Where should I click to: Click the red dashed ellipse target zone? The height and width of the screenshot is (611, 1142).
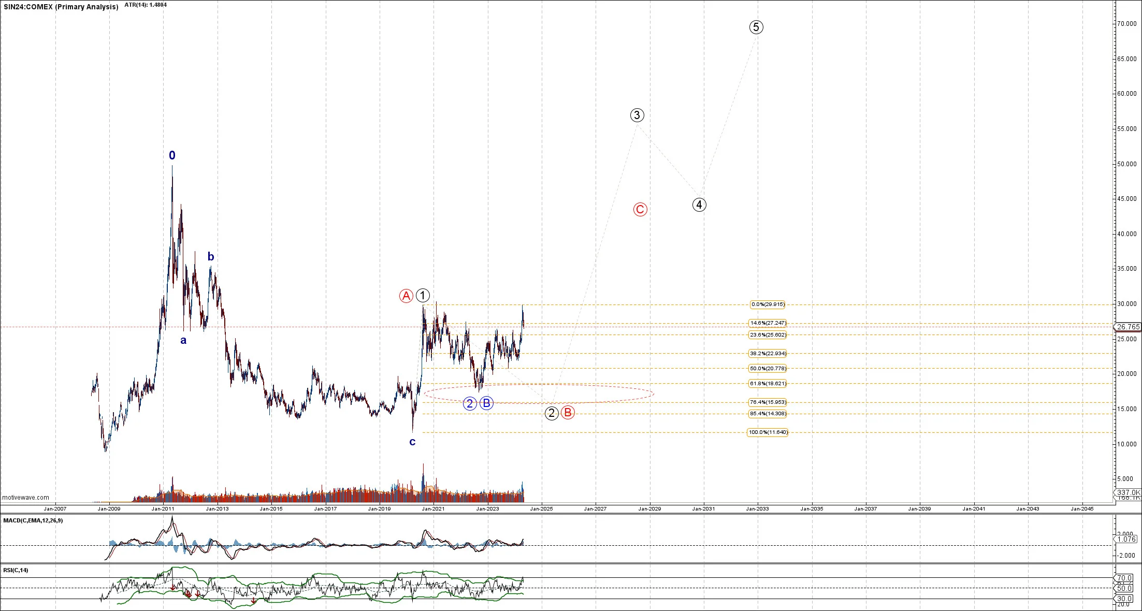[x=539, y=394]
